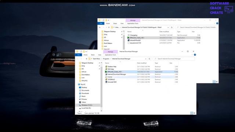Go up one folder in back Retail window

pyautogui.click(x=109, y=27)
